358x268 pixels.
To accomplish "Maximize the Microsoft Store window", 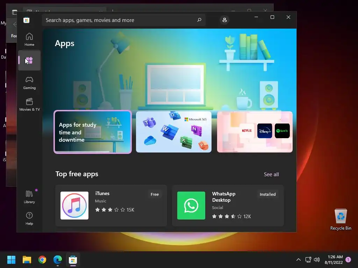I will 272,17.
